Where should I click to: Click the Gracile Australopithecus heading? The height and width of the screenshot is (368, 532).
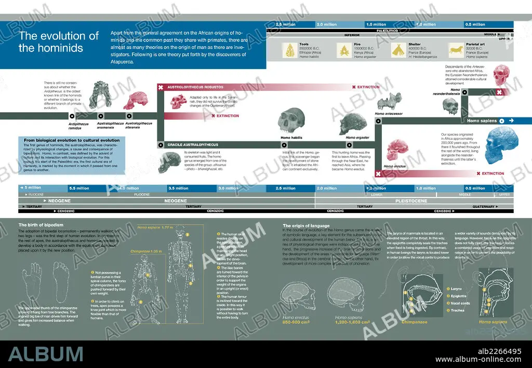(193, 144)
